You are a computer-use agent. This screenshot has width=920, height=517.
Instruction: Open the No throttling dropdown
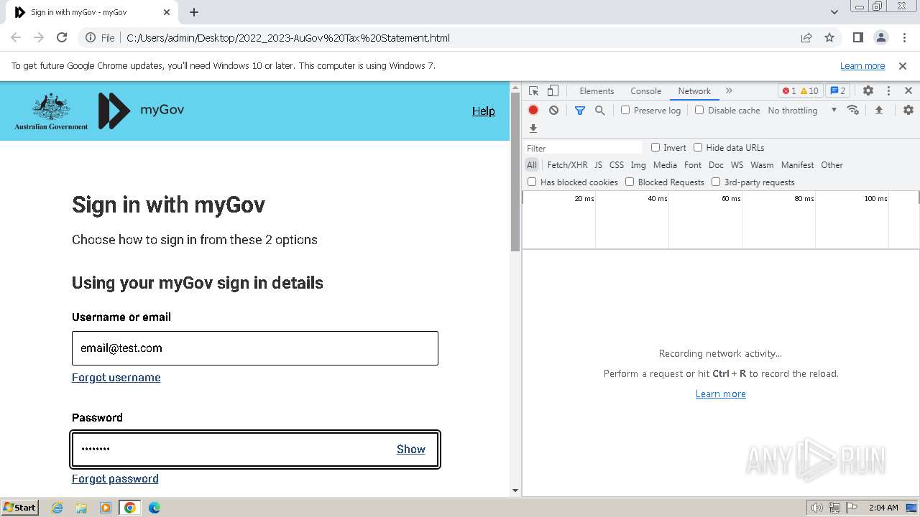802,110
